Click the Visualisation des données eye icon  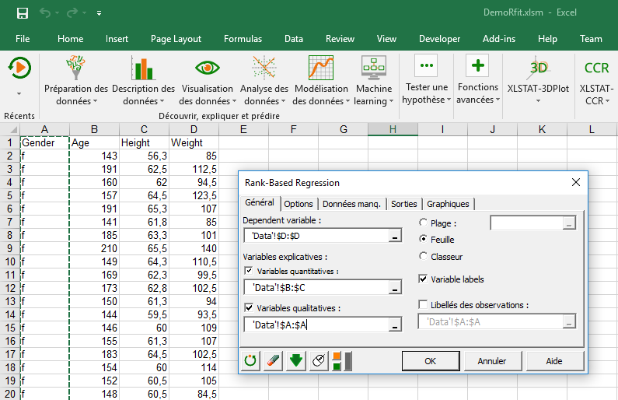click(x=206, y=68)
